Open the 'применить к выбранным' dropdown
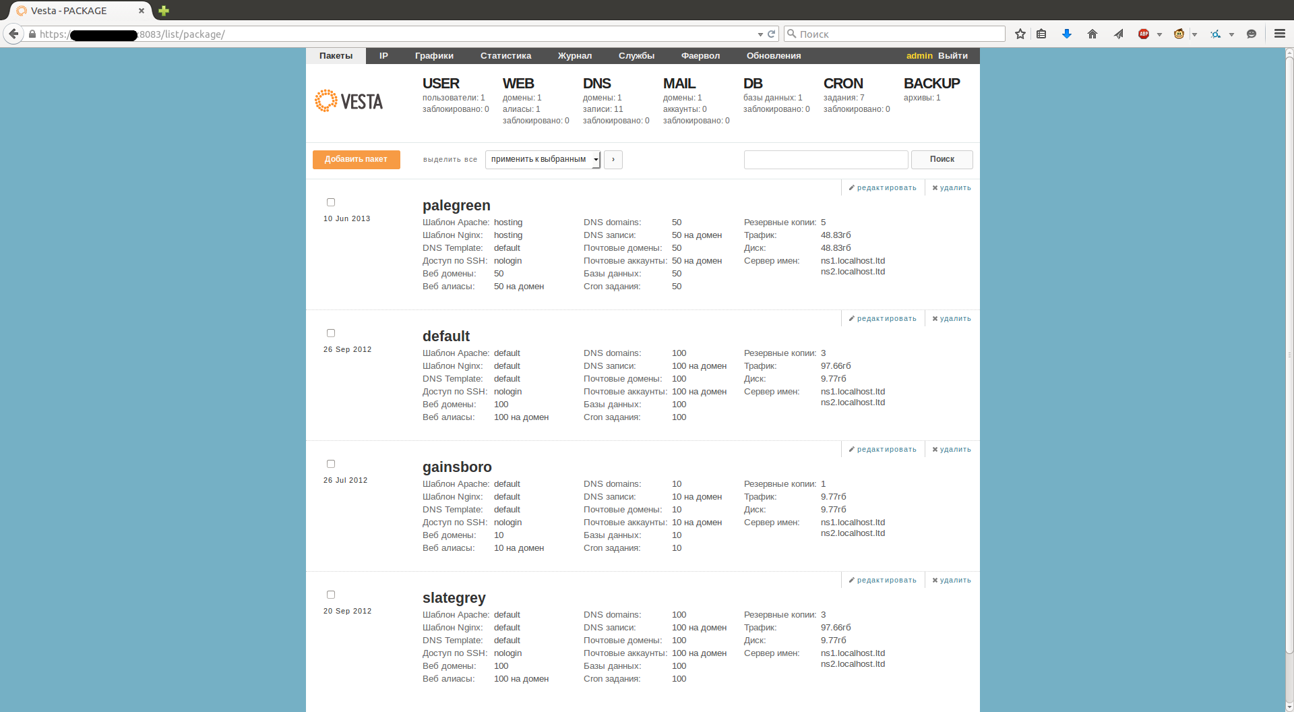This screenshot has width=1294, height=712. pos(543,159)
